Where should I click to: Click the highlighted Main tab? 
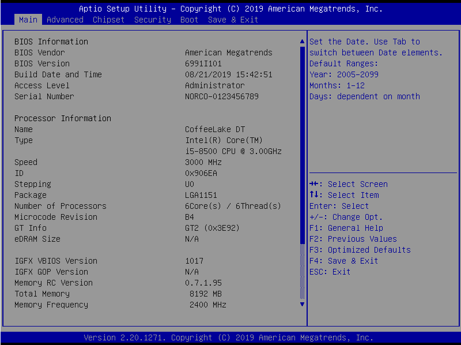[28, 20]
